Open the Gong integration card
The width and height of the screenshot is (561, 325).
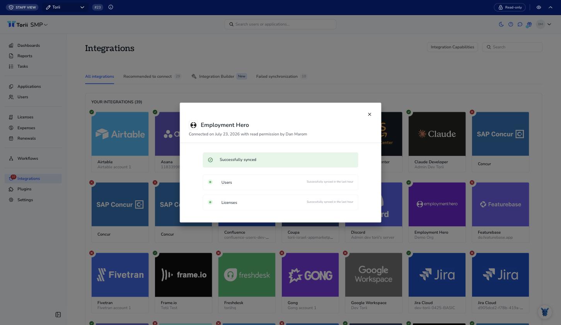tap(310, 283)
